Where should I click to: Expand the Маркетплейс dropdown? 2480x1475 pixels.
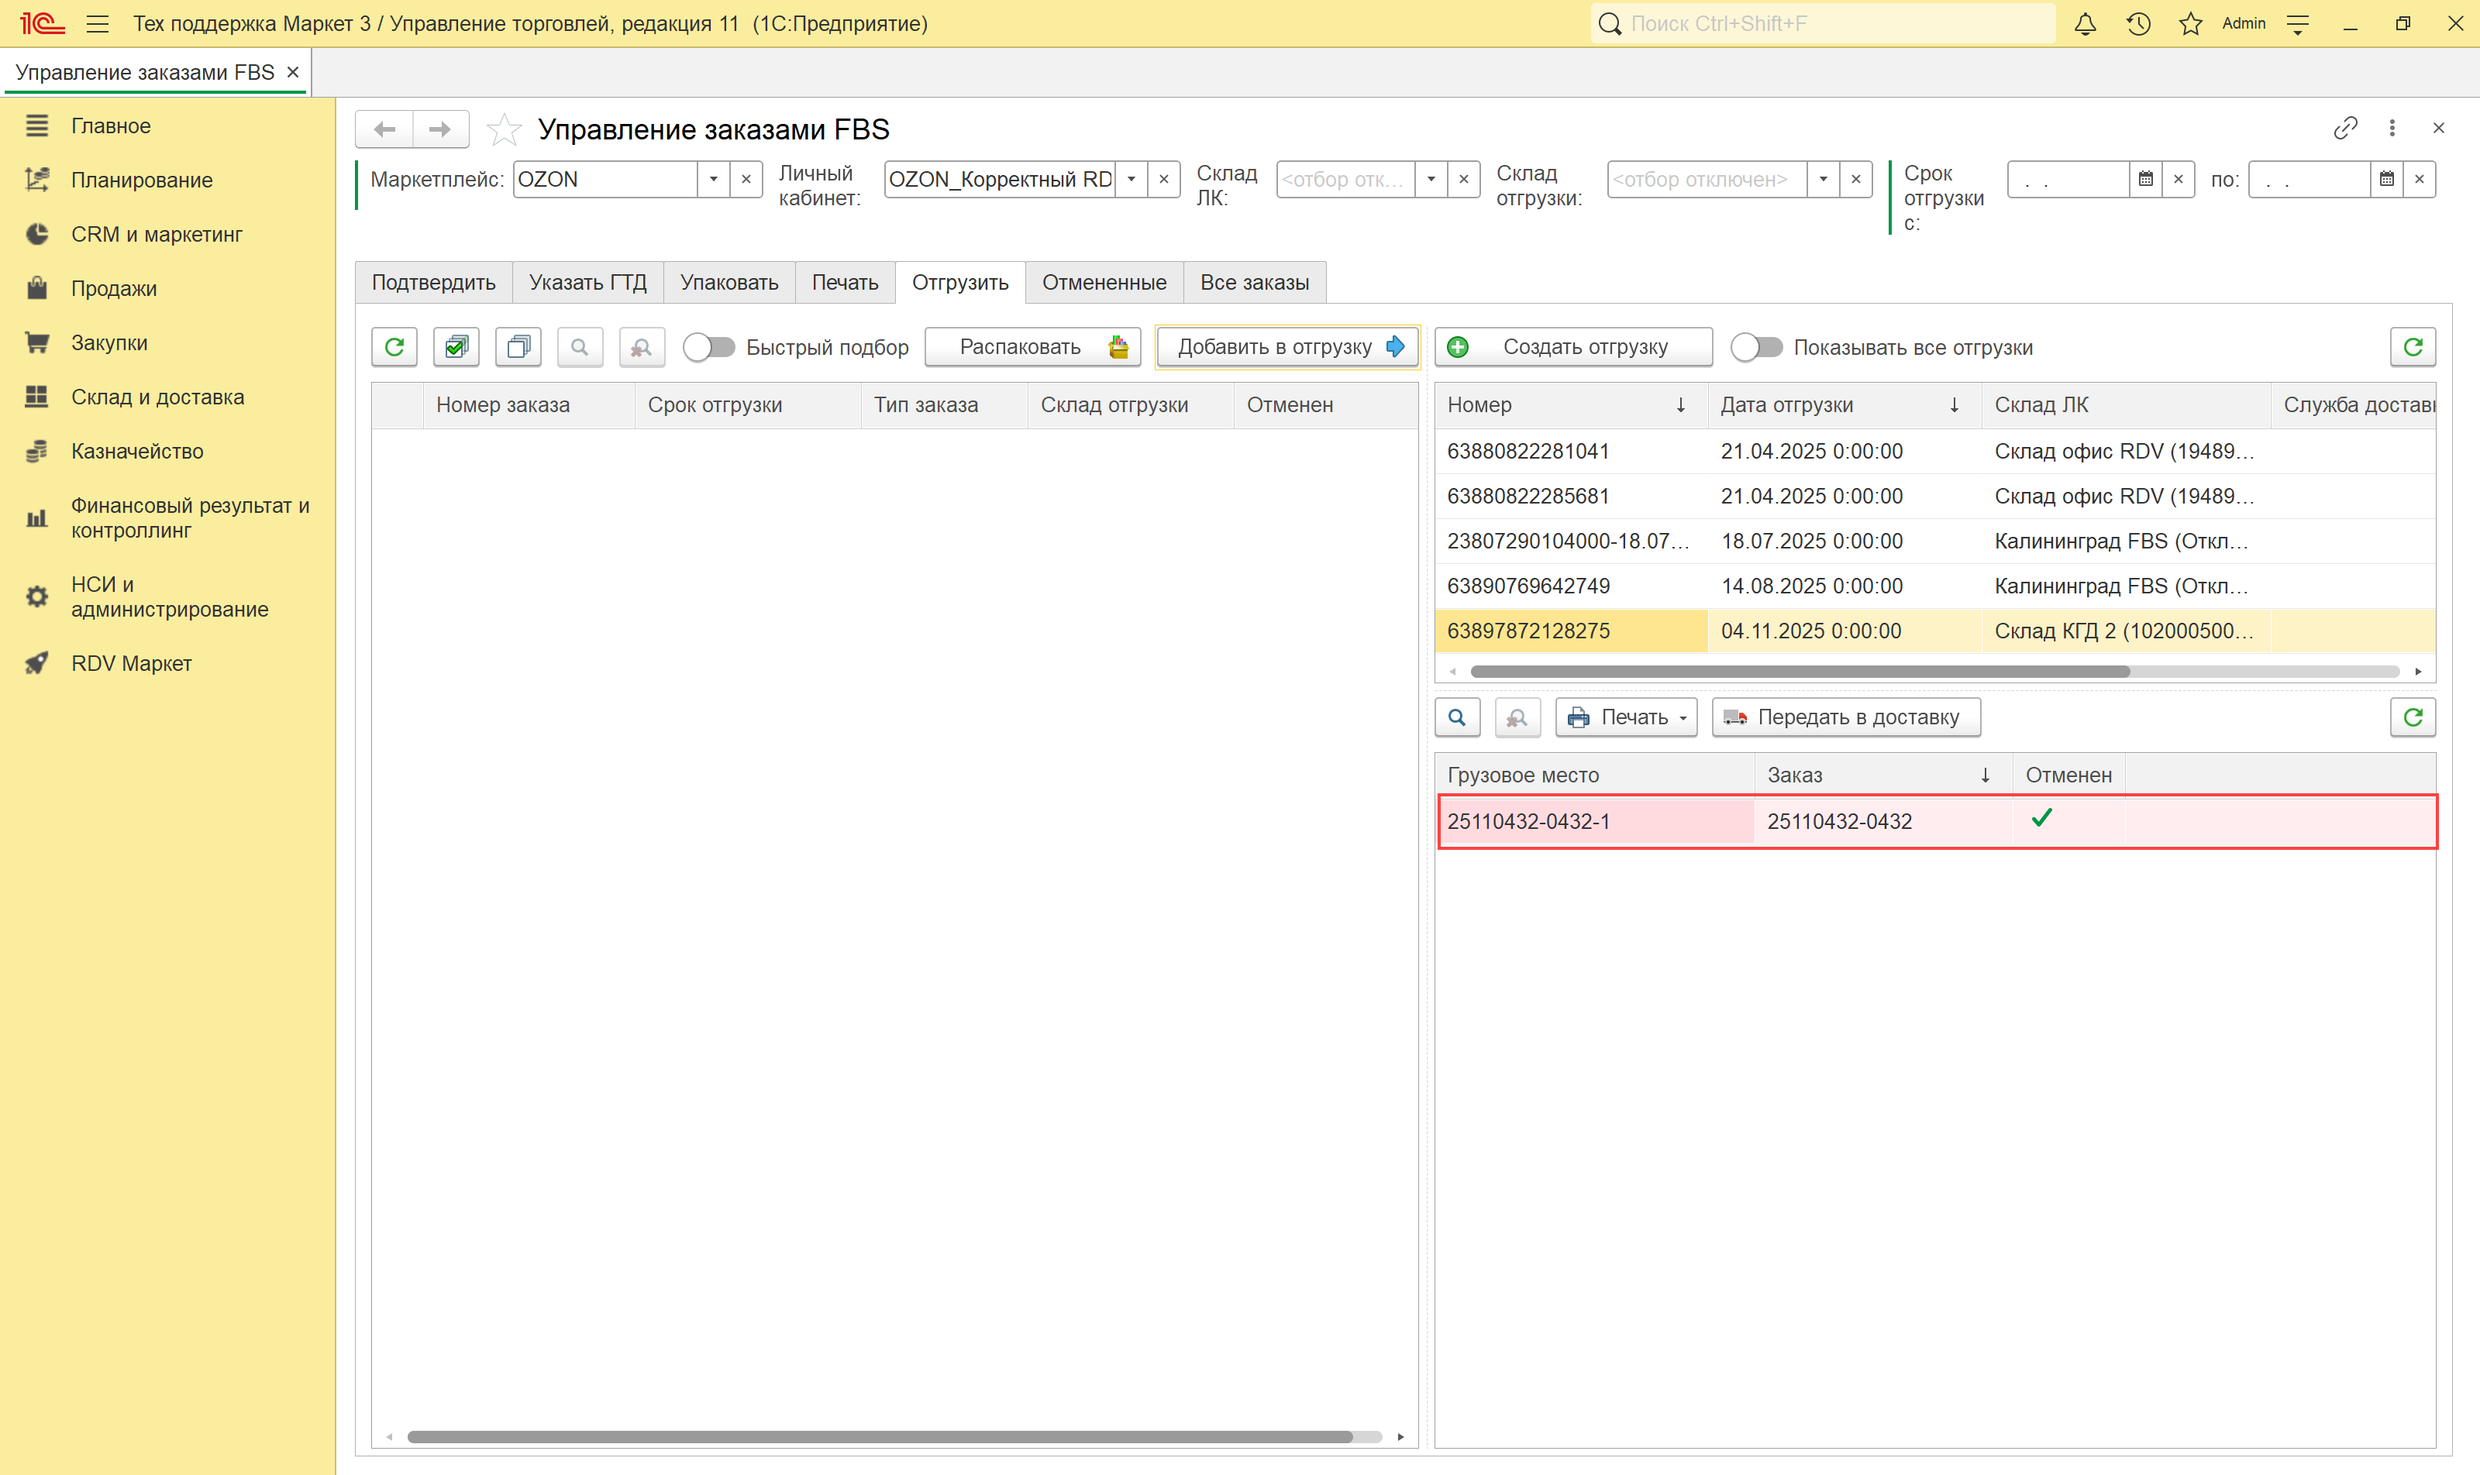(713, 180)
